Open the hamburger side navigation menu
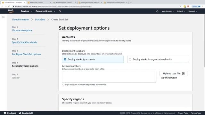The image size is (205, 115). (x=4, y=17)
